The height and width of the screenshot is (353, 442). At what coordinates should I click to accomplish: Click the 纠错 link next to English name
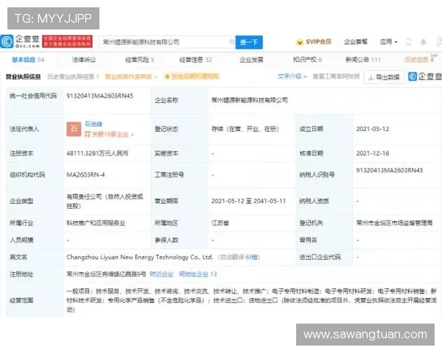pyautogui.click(x=251, y=257)
